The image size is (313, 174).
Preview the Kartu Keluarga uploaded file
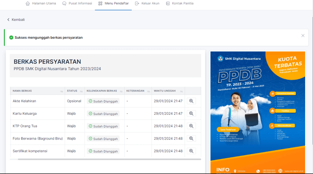pyautogui.click(x=191, y=114)
